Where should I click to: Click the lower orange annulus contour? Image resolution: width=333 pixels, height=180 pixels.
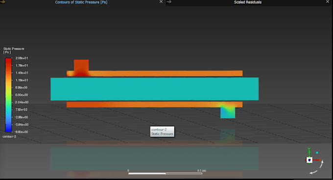[155, 104]
